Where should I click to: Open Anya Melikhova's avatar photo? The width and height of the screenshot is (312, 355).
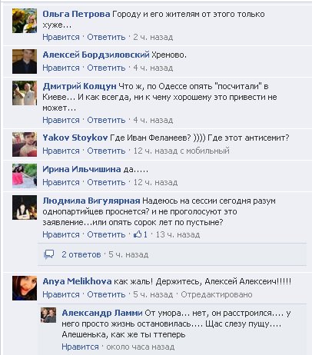coord(25,288)
